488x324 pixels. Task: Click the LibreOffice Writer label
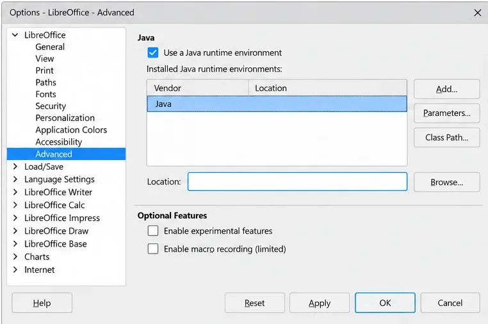click(x=58, y=192)
